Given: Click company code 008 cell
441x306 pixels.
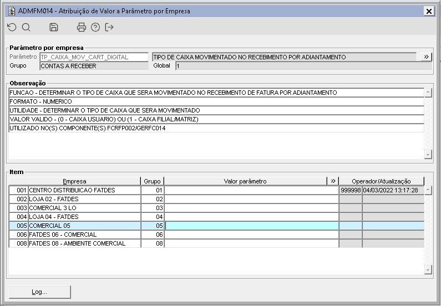Looking at the screenshot, I should point(18,243).
